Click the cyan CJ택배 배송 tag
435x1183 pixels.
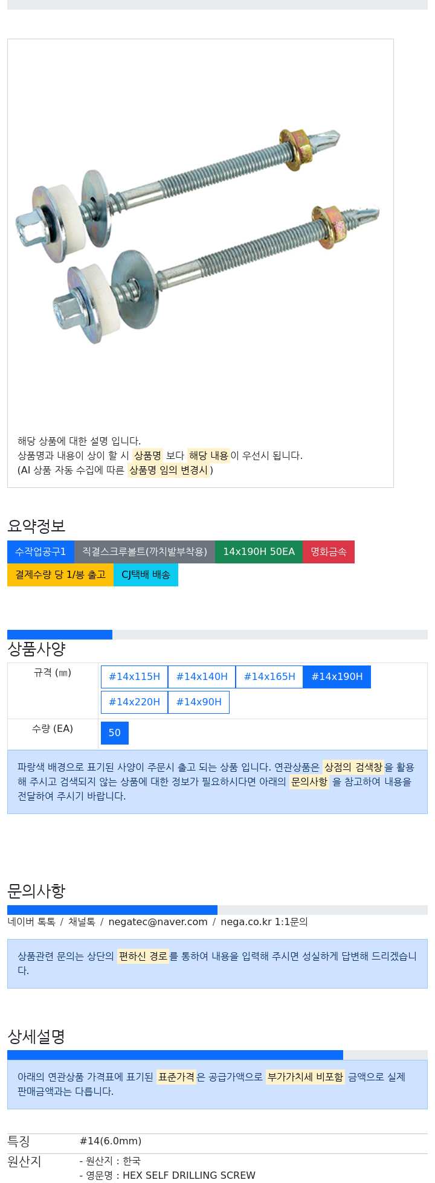[146, 575]
